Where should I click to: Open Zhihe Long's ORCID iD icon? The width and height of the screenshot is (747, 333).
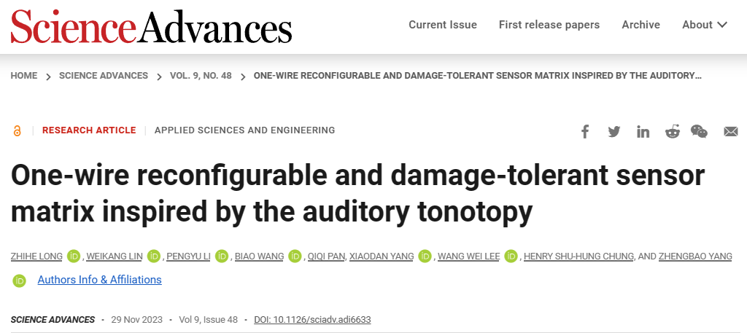(x=74, y=256)
